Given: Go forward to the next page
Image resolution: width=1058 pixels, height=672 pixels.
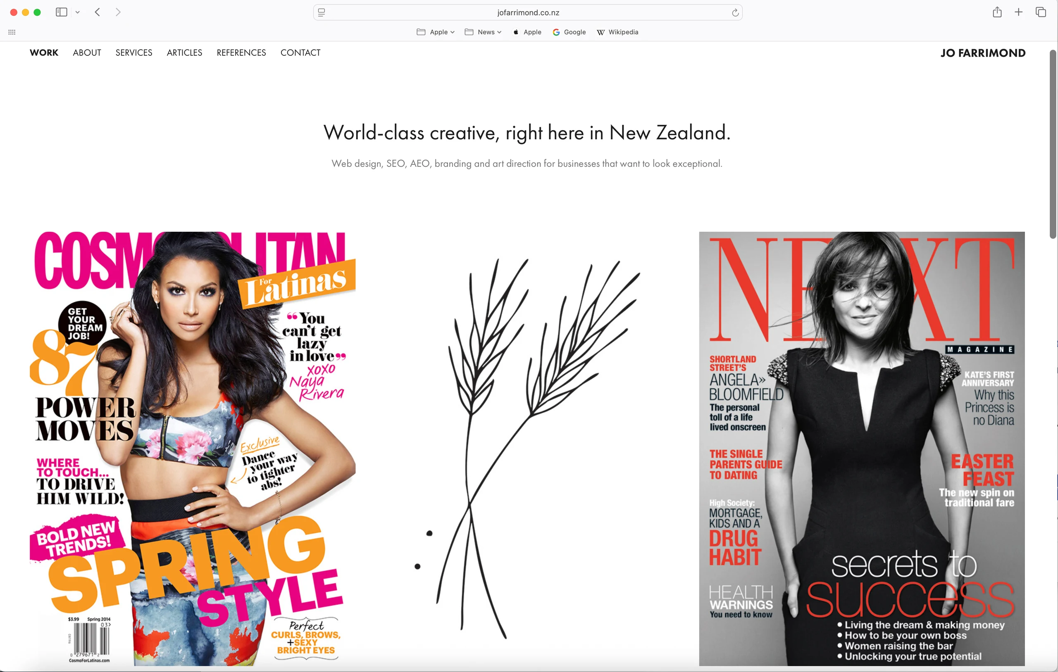Looking at the screenshot, I should coord(118,12).
